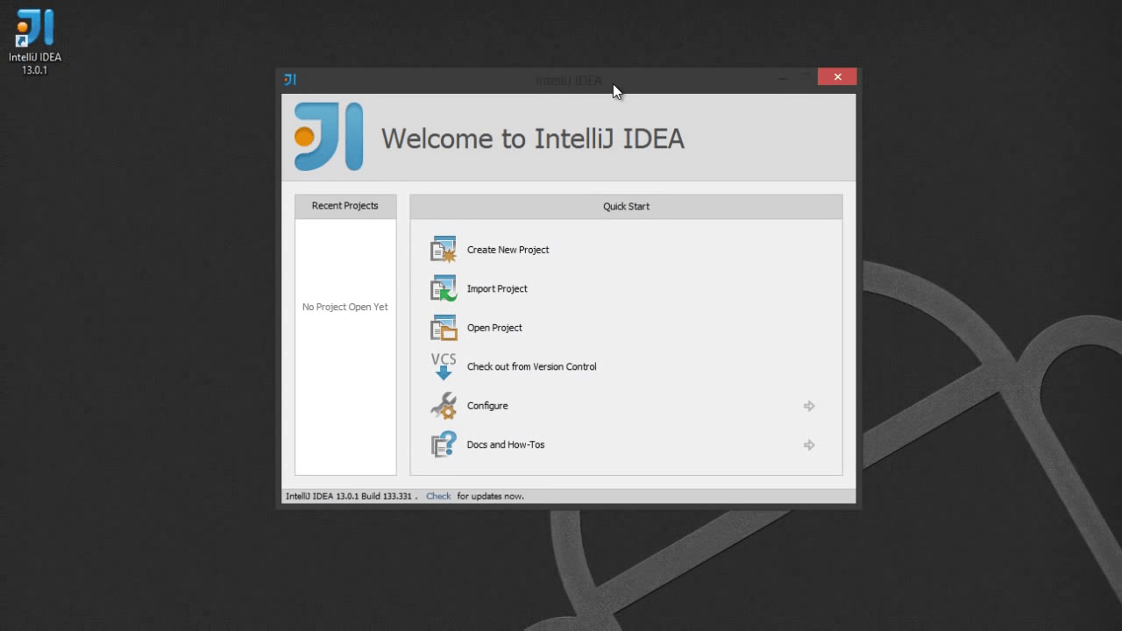Click the Docs and How-Tos question mark icon
This screenshot has width=1122, height=631.
[x=444, y=444]
